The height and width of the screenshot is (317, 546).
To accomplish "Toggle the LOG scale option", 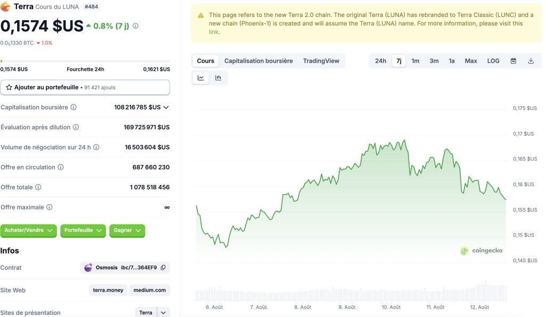I will [x=493, y=61].
